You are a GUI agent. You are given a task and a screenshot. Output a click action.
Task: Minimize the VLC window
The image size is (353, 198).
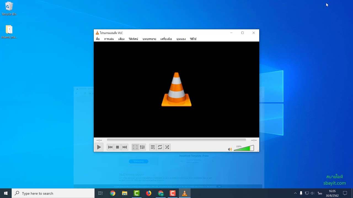(x=231, y=33)
